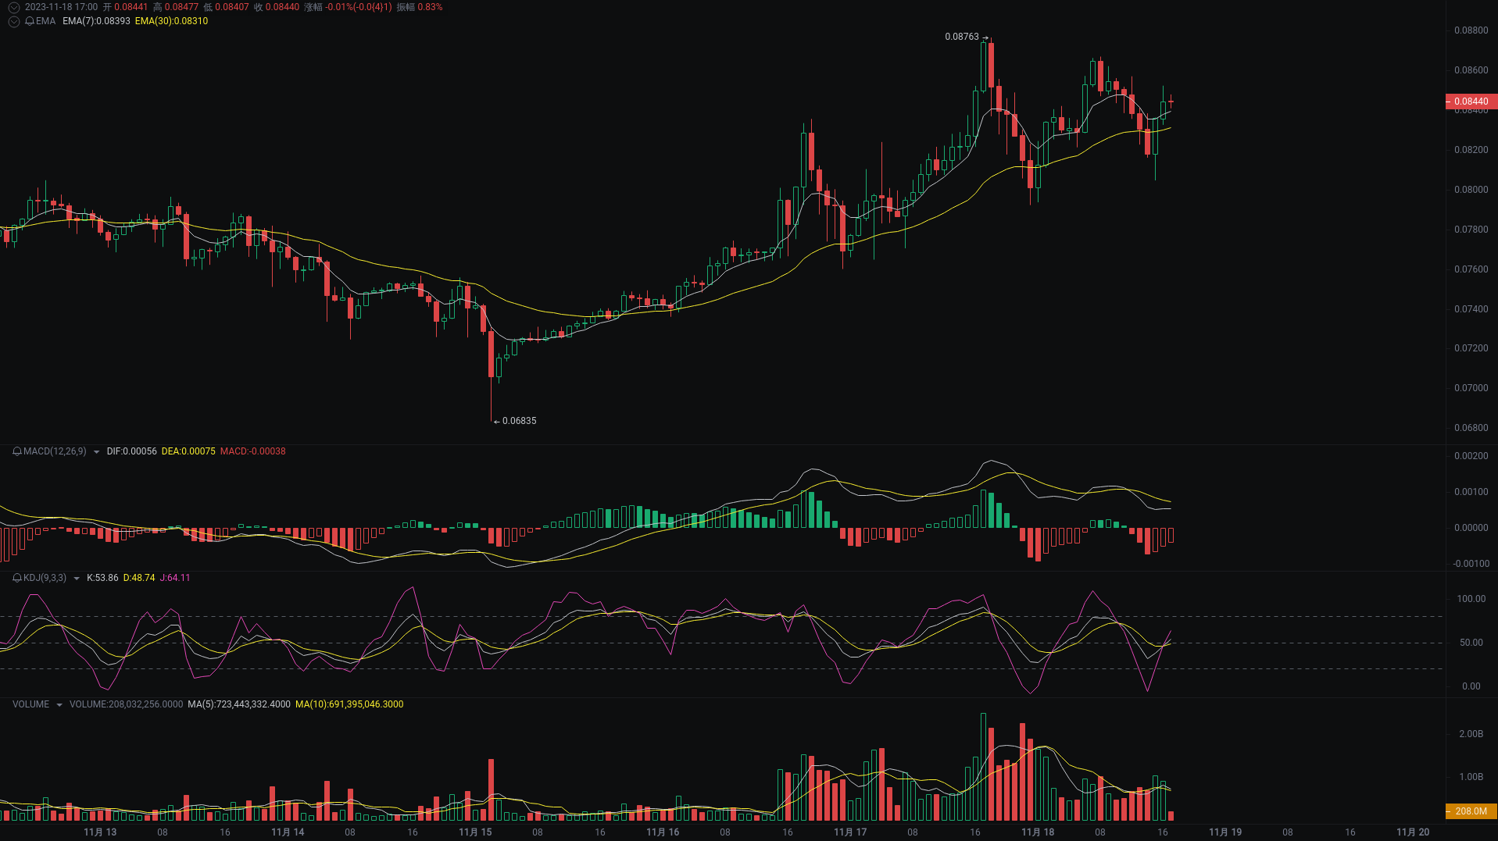Click the MACD:-0.00038 readout
The width and height of the screenshot is (1498, 841).
coord(252,451)
